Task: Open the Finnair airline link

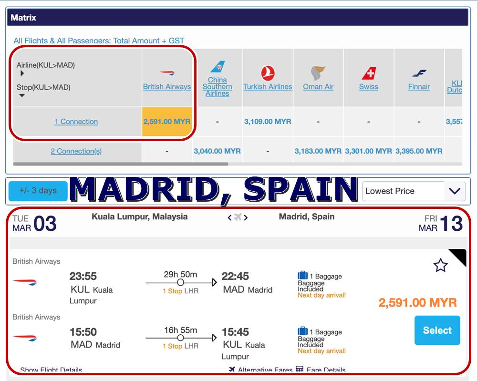Action: (x=419, y=87)
